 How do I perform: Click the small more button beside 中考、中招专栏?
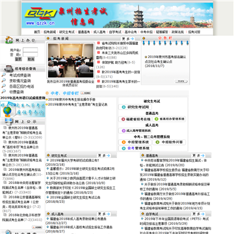click(86, 93)
